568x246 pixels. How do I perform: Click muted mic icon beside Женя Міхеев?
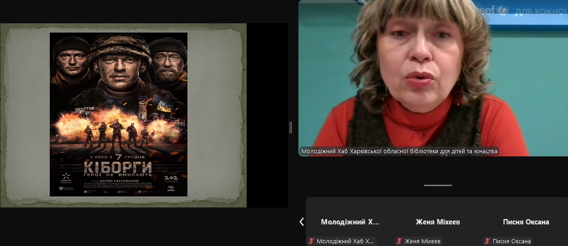pyautogui.click(x=399, y=241)
